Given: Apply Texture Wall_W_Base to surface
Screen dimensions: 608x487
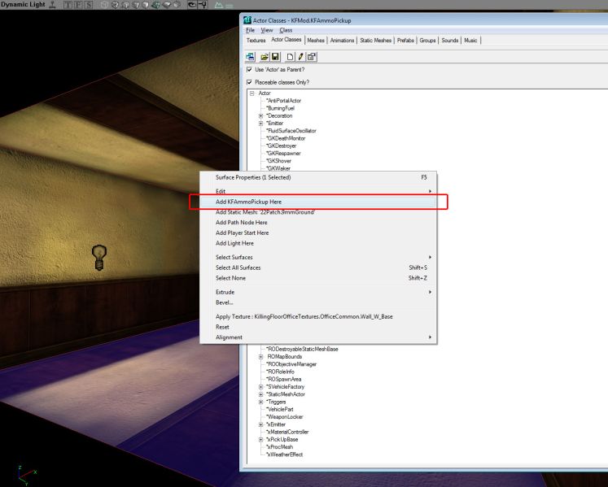Looking at the screenshot, I should pos(318,317).
